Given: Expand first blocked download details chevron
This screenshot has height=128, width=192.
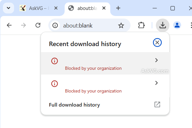Looking at the screenshot, I should pyautogui.click(x=156, y=60).
